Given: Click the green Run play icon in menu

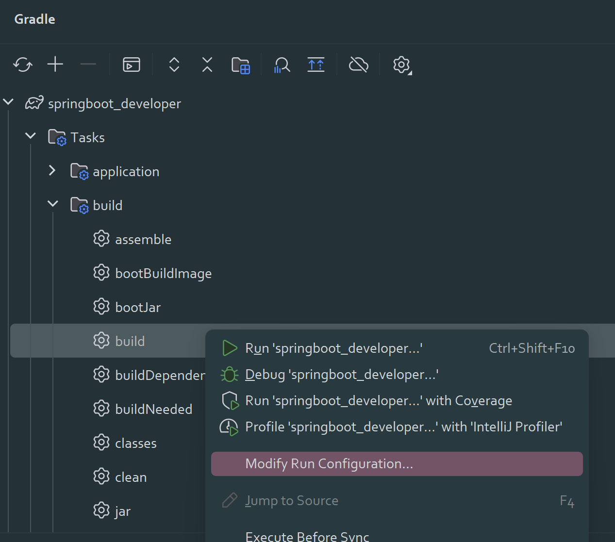Looking at the screenshot, I should click(229, 348).
